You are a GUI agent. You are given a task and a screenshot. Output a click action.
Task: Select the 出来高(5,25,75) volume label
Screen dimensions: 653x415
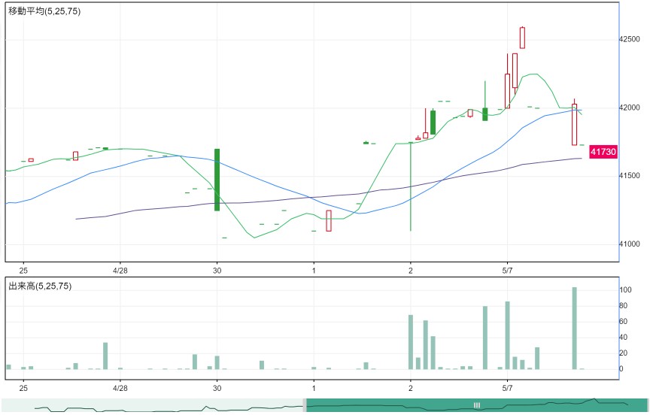tap(40, 286)
